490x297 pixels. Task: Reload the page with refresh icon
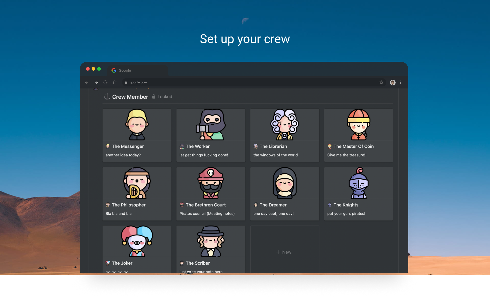pyautogui.click(x=105, y=82)
